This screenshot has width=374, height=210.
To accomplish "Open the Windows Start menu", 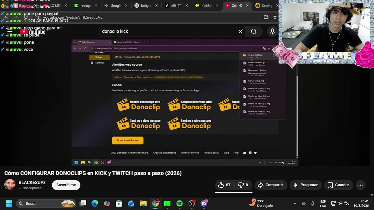I will (x=9, y=203).
